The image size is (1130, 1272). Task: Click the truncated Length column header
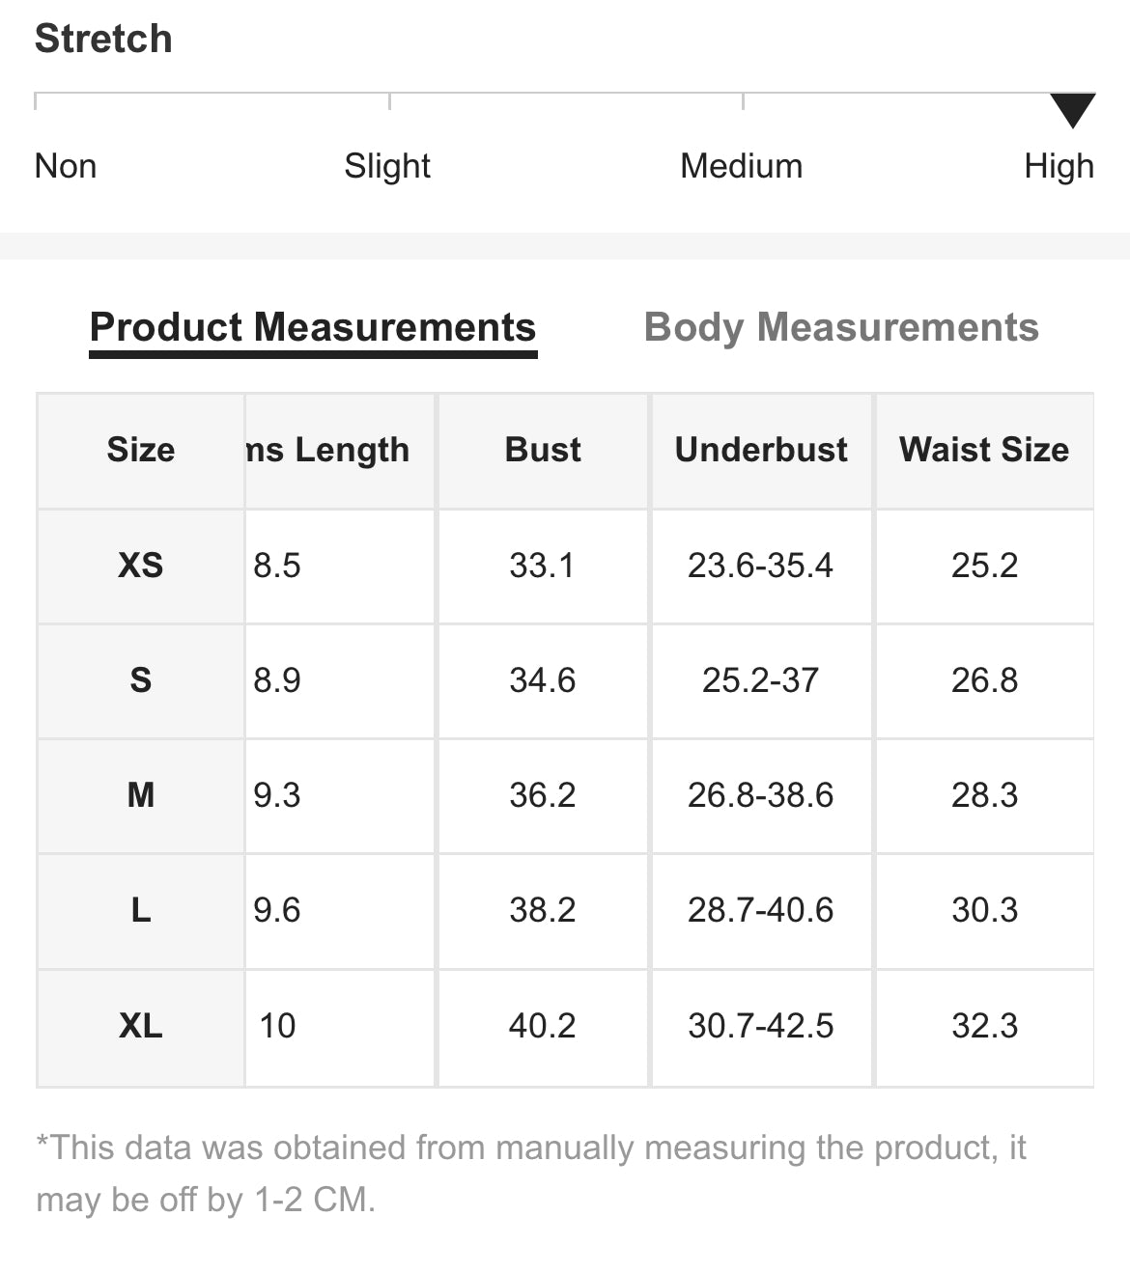click(x=328, y=450)
